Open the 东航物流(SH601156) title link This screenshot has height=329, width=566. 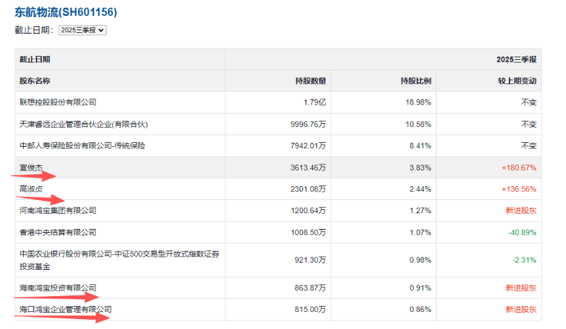pos(66,13)
